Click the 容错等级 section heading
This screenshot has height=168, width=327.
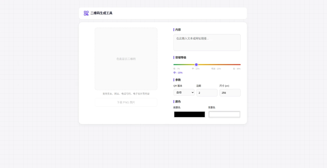click(x=181, y=58)
